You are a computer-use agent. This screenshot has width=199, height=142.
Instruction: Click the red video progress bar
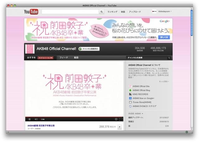(75, 117)
